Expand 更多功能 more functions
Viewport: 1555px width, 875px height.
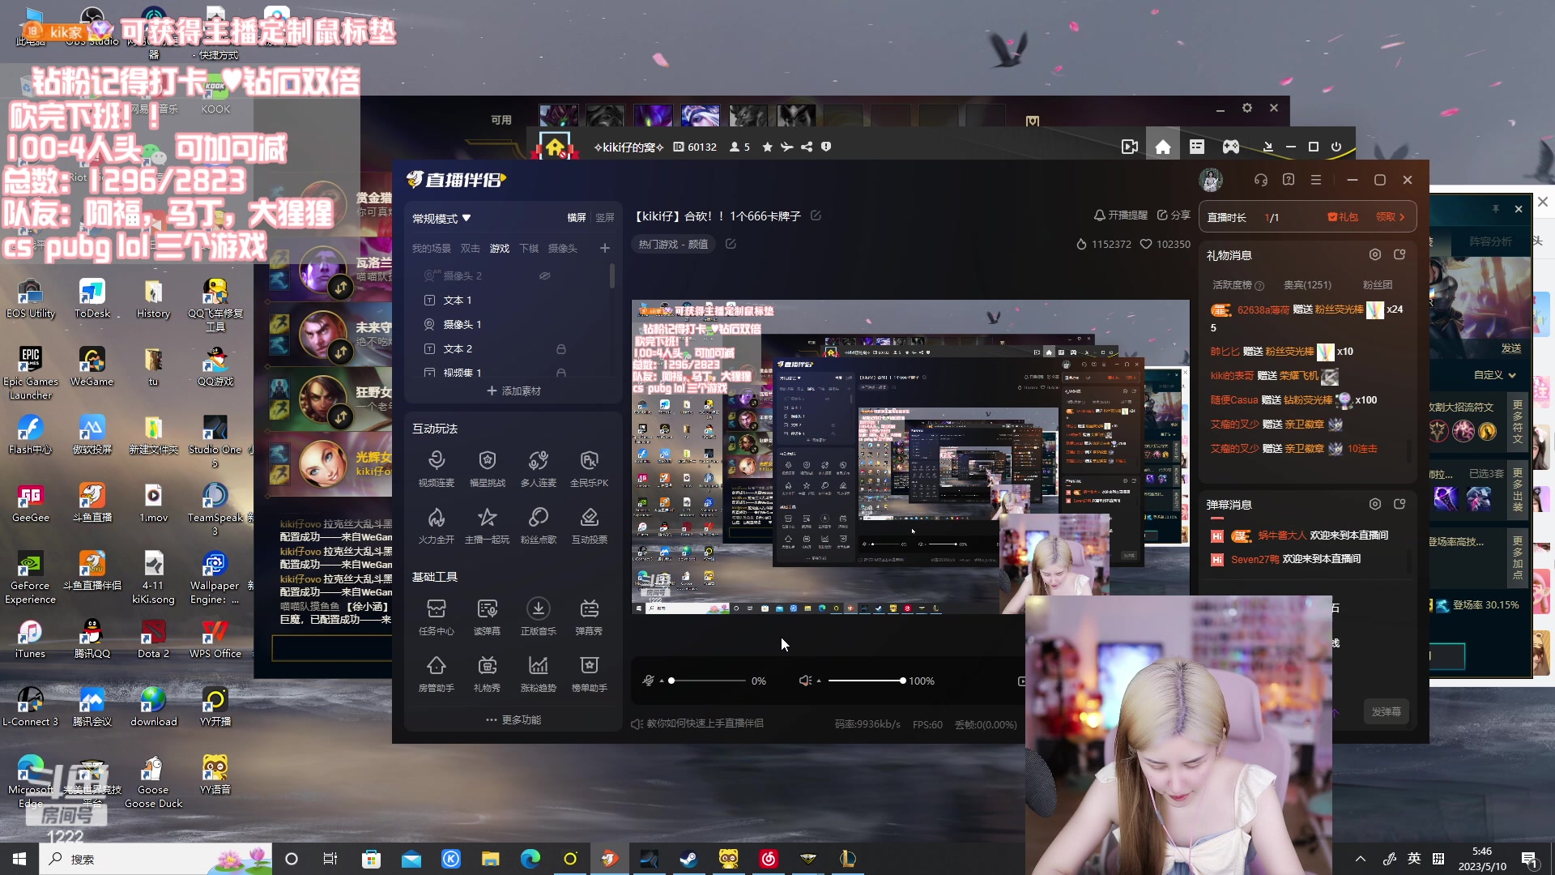pyautogui.click(x=513, y=719)
